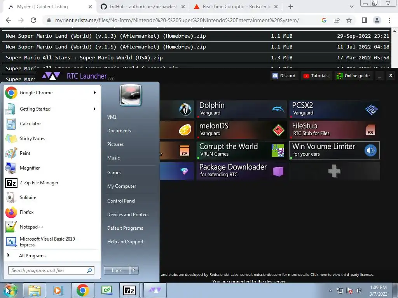The height and width of the screenshot is (298, 398).
Task: Download Super Mario All-Stars + Super Mario World (USA).zip
Action: coord(84,58)
